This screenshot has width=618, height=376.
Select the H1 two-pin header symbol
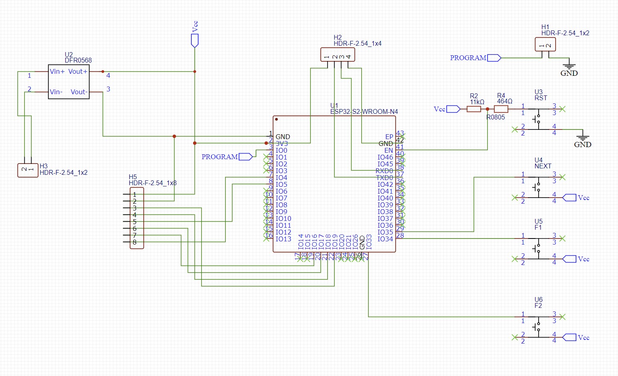pos(545,44)
